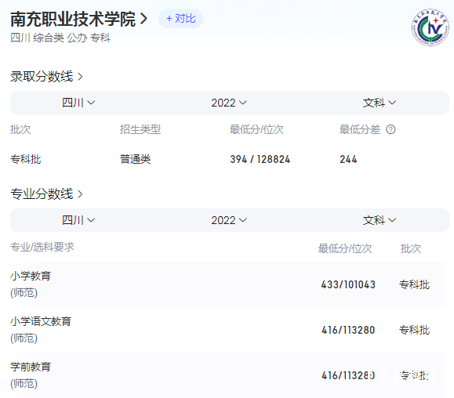Expand the 四川 province dropdown under 专业分数线
The height and width of the screenshot is (398, 454).
(x=78, y=220)
